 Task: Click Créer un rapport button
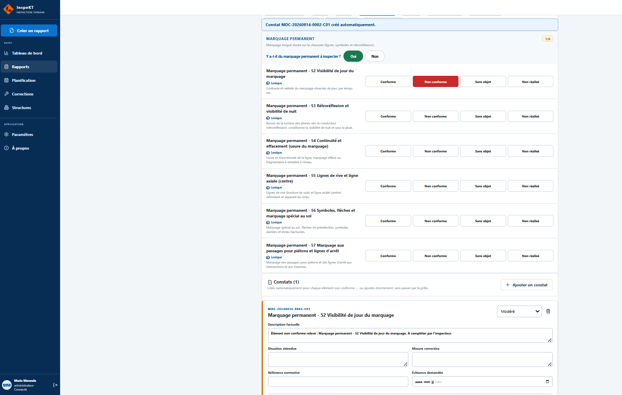click(29, 30)
